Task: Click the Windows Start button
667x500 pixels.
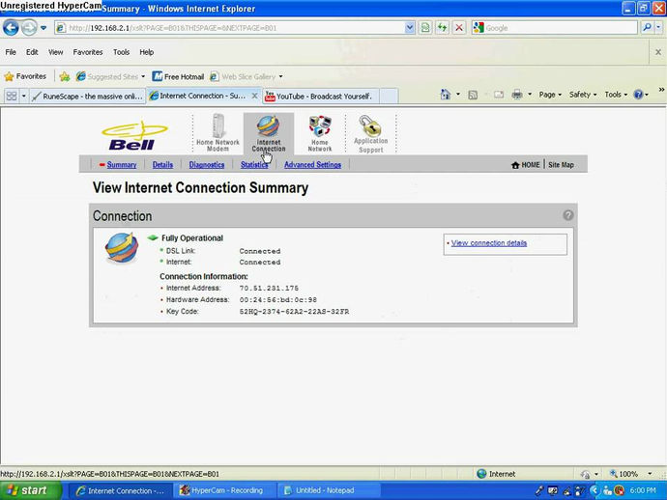Action: point(30,490)
